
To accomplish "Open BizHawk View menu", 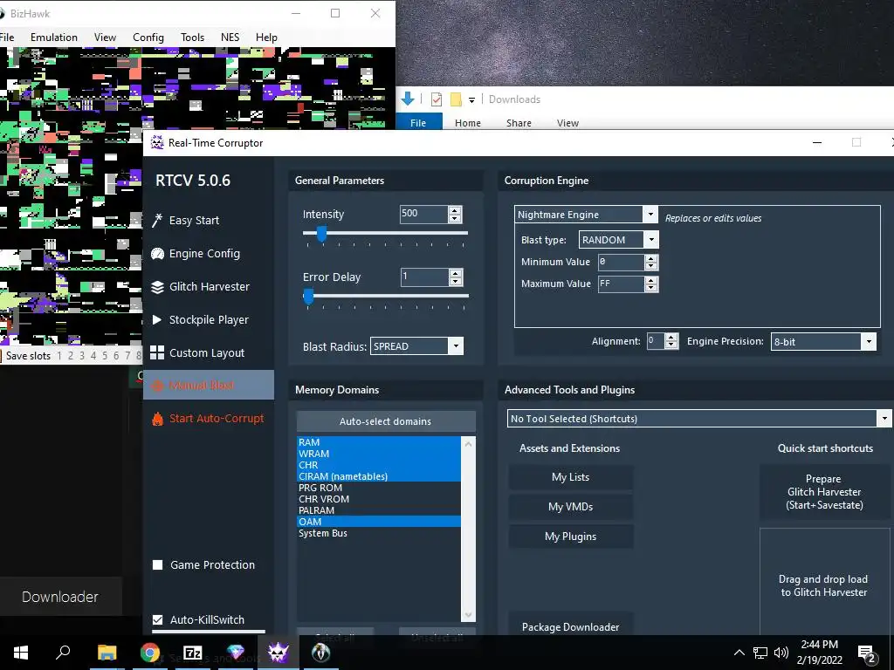I will click(x=105, y=38).
